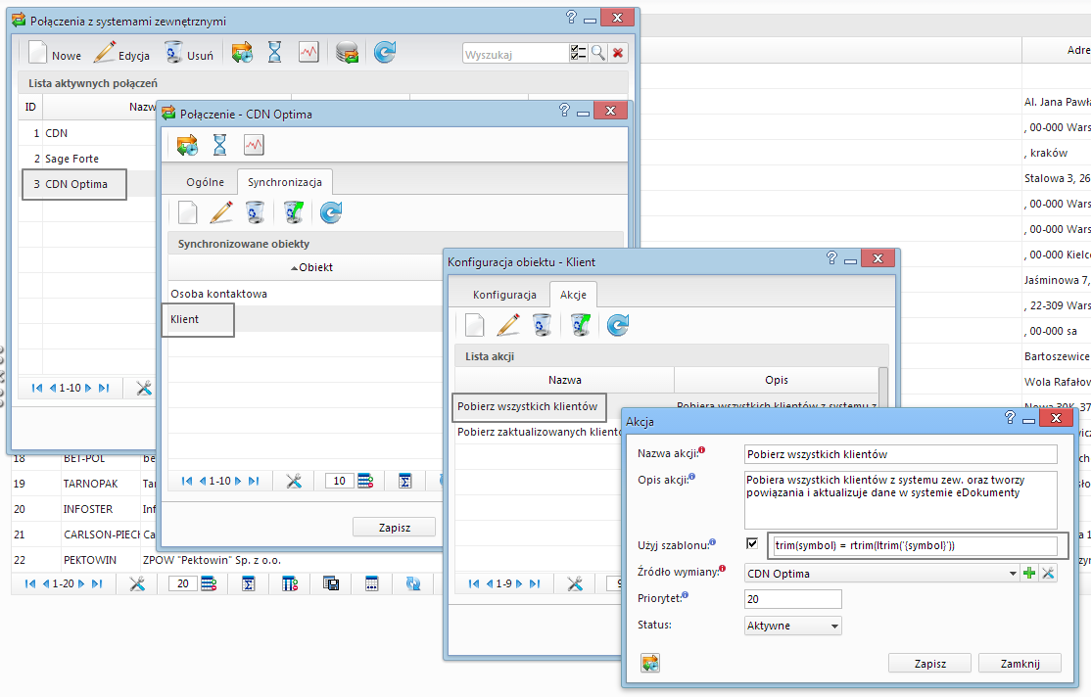1091x697 pixels.
Task: Open the hourglass icon in main toolbar
Action: 275,53
